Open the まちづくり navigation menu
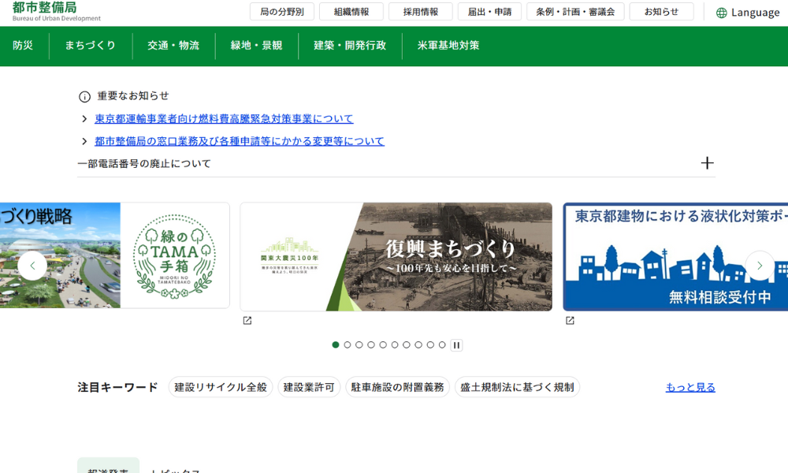The image size is (788, 473). tap(91, 46)
